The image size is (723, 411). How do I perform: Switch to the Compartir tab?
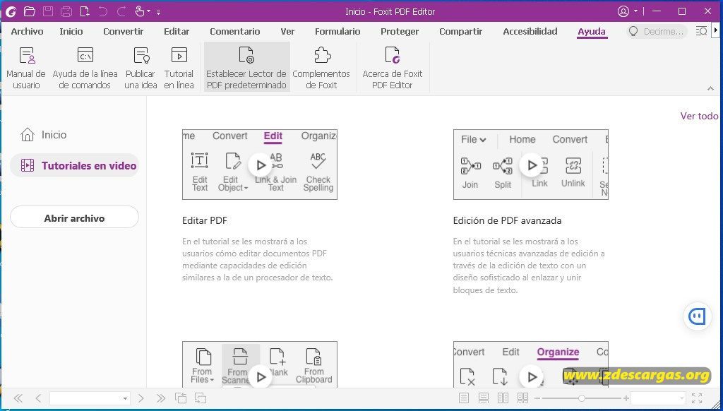point(460,31)
